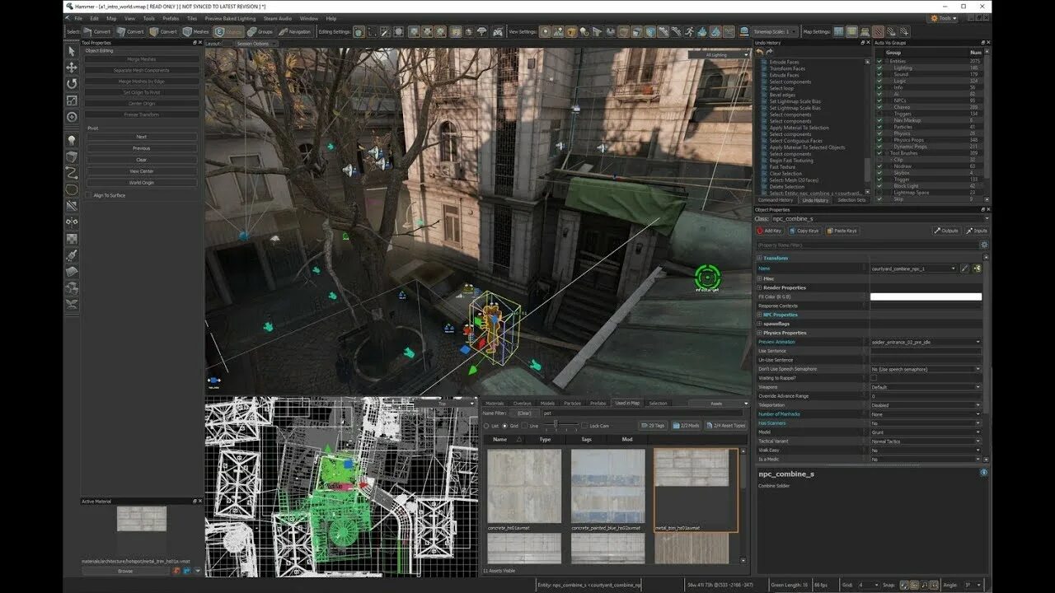Click the View Center pivot button

coord(142,171)
